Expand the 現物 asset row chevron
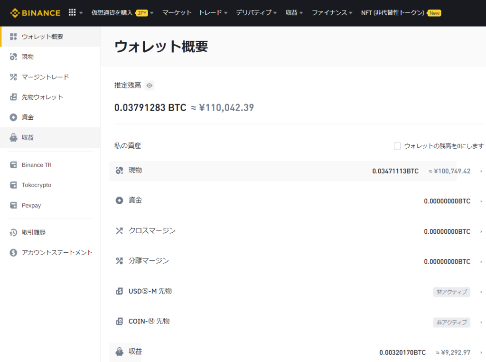This screenshot has height=362, width=486. pos(481,171)
